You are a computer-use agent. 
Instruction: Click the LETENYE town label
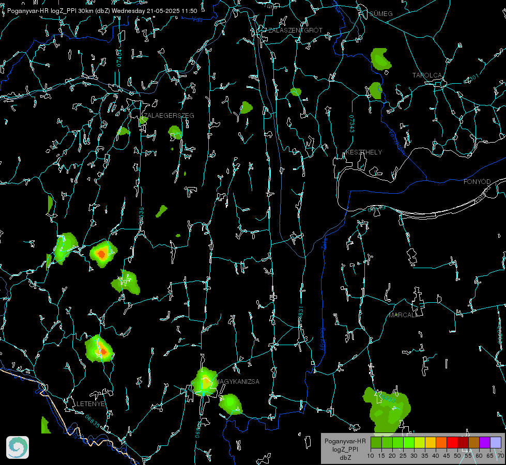pos(90,404)
